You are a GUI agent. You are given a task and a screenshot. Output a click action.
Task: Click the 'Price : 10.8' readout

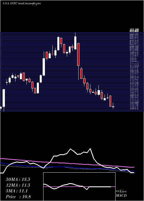point(18,197)
